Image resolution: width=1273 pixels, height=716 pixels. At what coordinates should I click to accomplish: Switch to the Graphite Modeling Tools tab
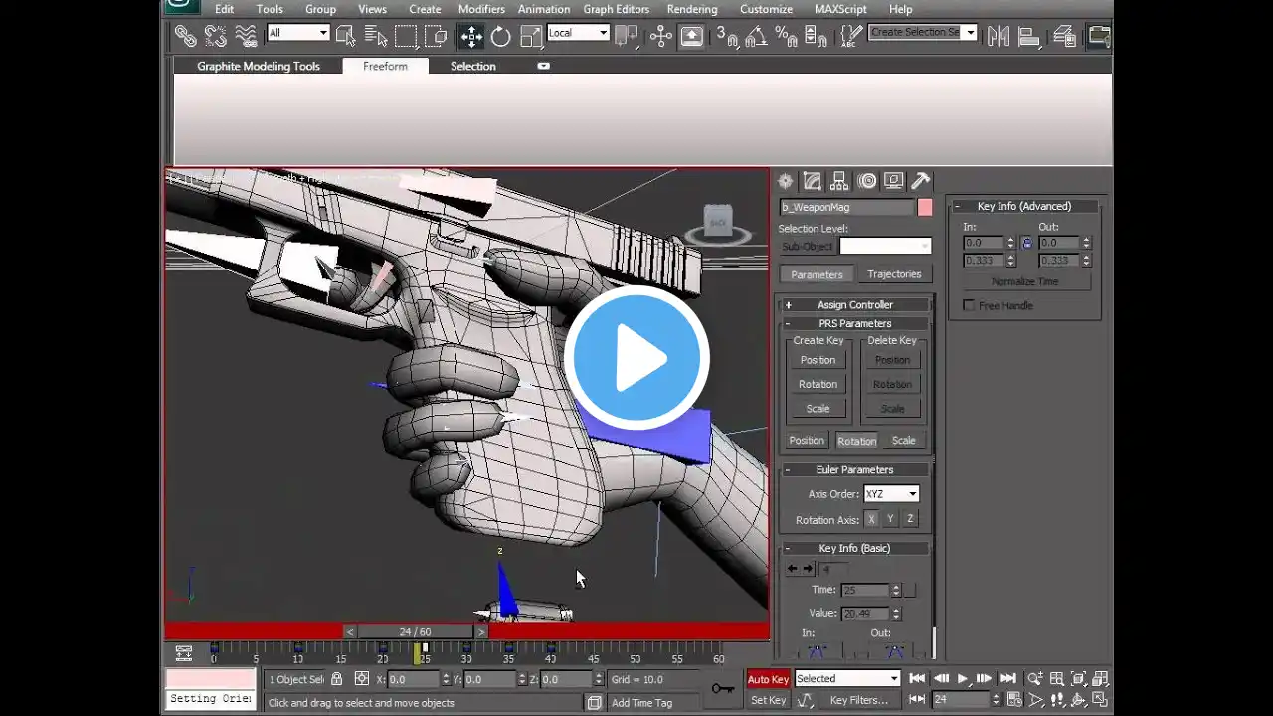coord(259,66)
